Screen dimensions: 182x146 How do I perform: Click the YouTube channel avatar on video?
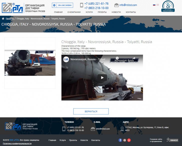pyautogui.click(x=66, y=59)
